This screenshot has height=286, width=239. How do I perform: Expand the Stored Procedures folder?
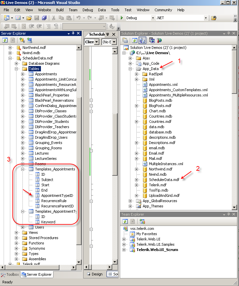[x=17, y=238]
